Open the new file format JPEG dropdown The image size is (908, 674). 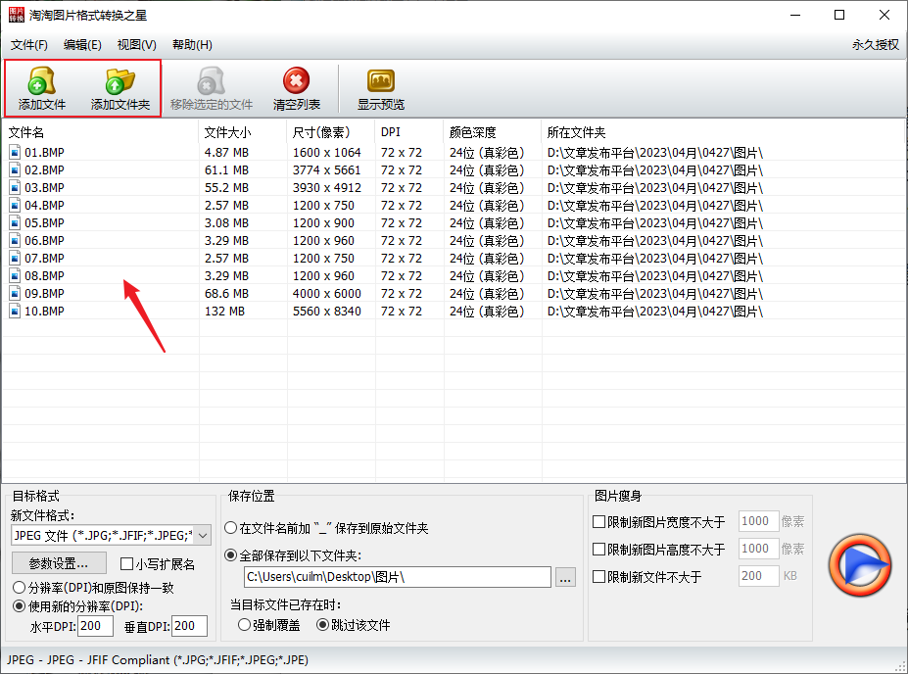112,536
